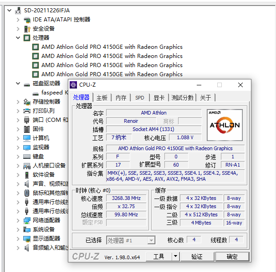Click the 磁盘驱动器 drive icon
Viewport: 276px width, 272px height.
point(27,84)
